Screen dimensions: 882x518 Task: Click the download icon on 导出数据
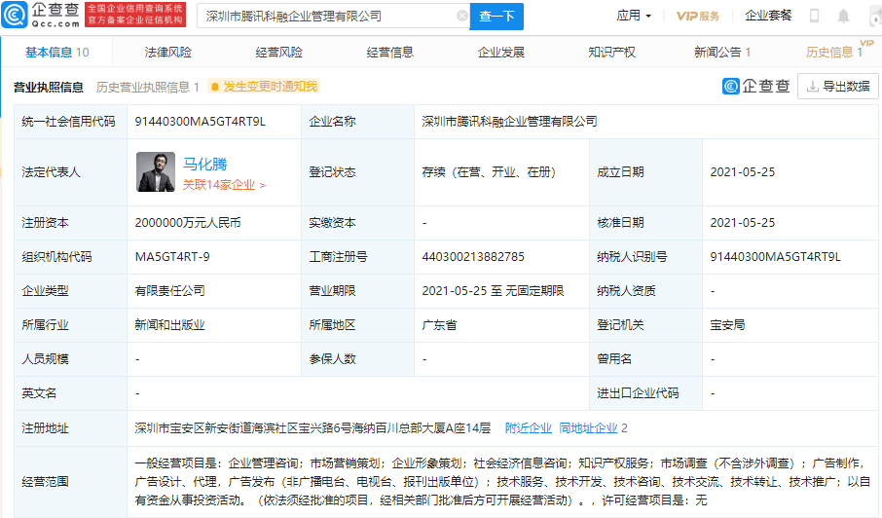pos(812,87)
